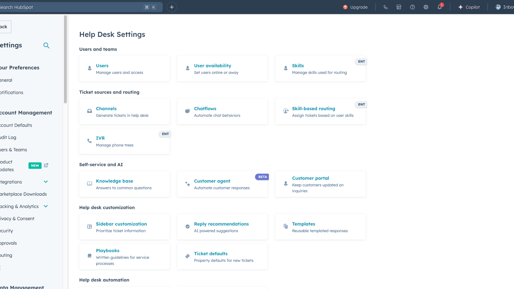Image resolution: width=514 pixels, height=289 pixels.
Task: Click the phone calling icon in top bar
Action: (x=385, y=7)
